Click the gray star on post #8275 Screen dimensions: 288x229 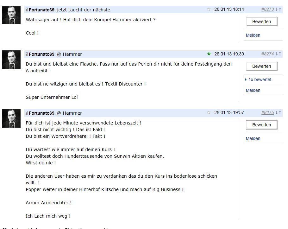(x=209, y=112)
